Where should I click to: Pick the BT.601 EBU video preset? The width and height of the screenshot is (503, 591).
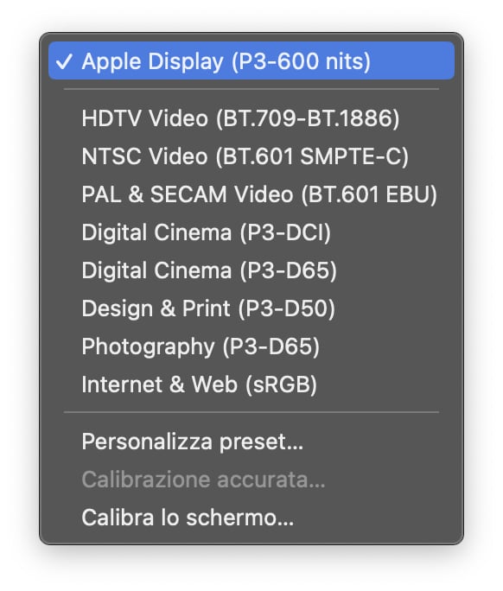251,194
